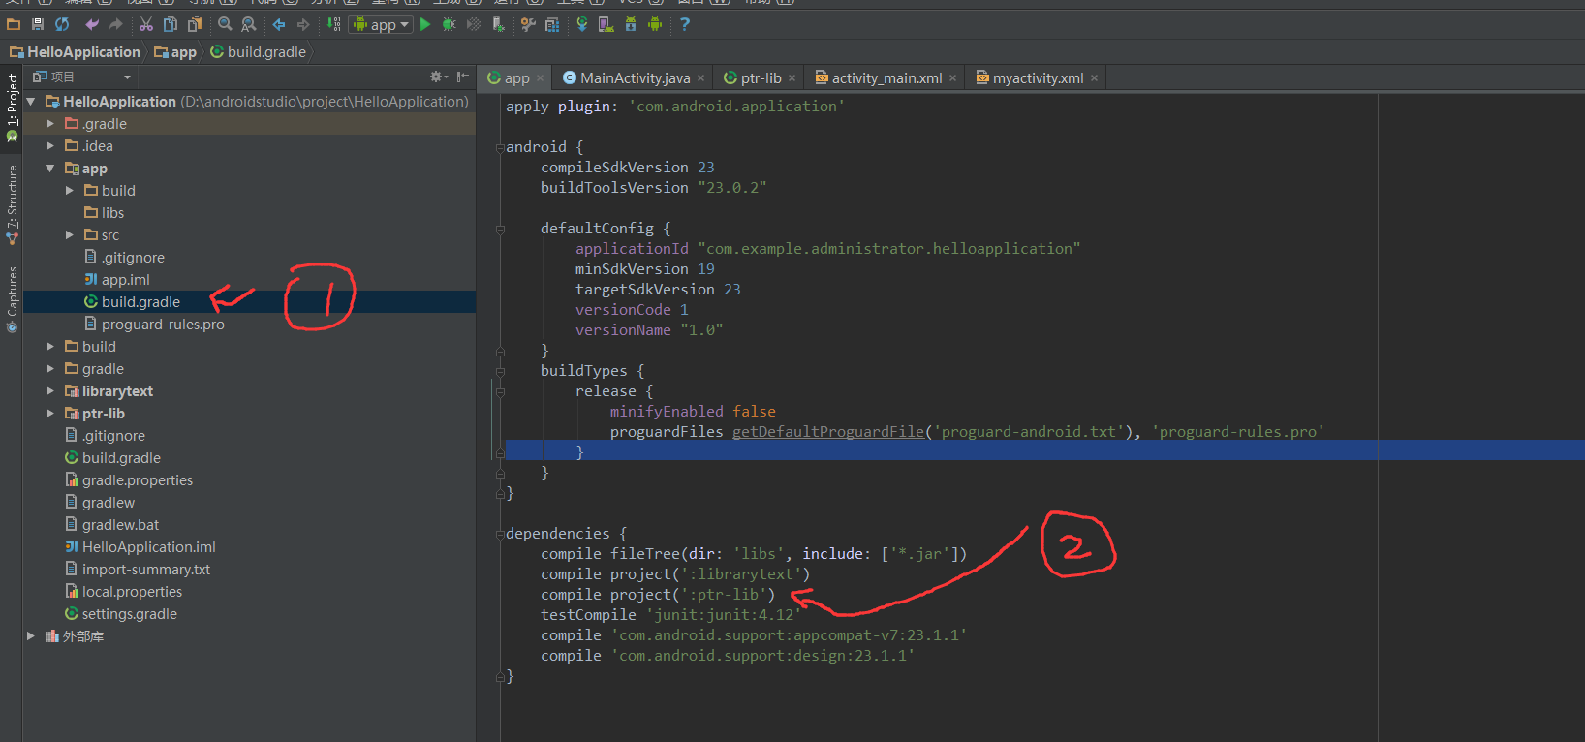Click the ':ptr-lib' compile project line

click(658, 595)
